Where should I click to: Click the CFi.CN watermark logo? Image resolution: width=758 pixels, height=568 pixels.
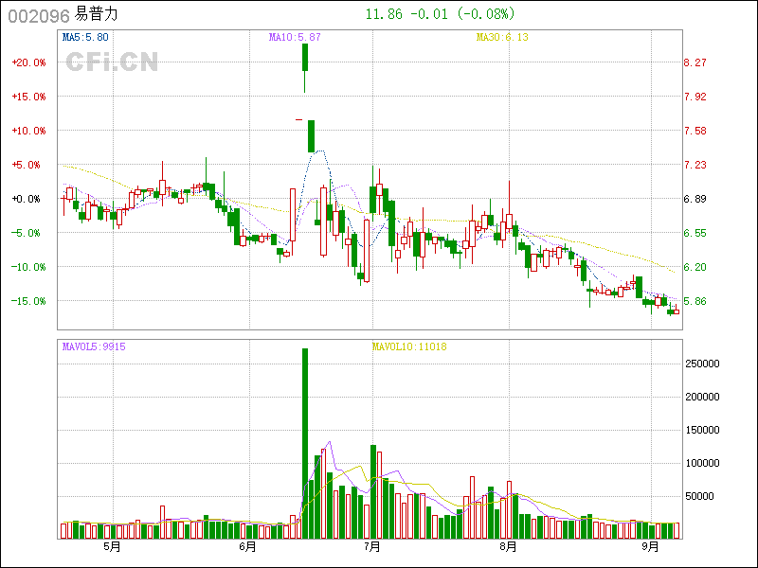point(111,62)
